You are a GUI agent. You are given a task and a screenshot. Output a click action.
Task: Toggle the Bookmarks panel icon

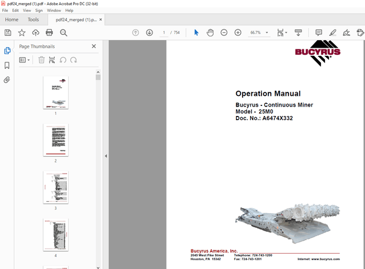(7, 65)
